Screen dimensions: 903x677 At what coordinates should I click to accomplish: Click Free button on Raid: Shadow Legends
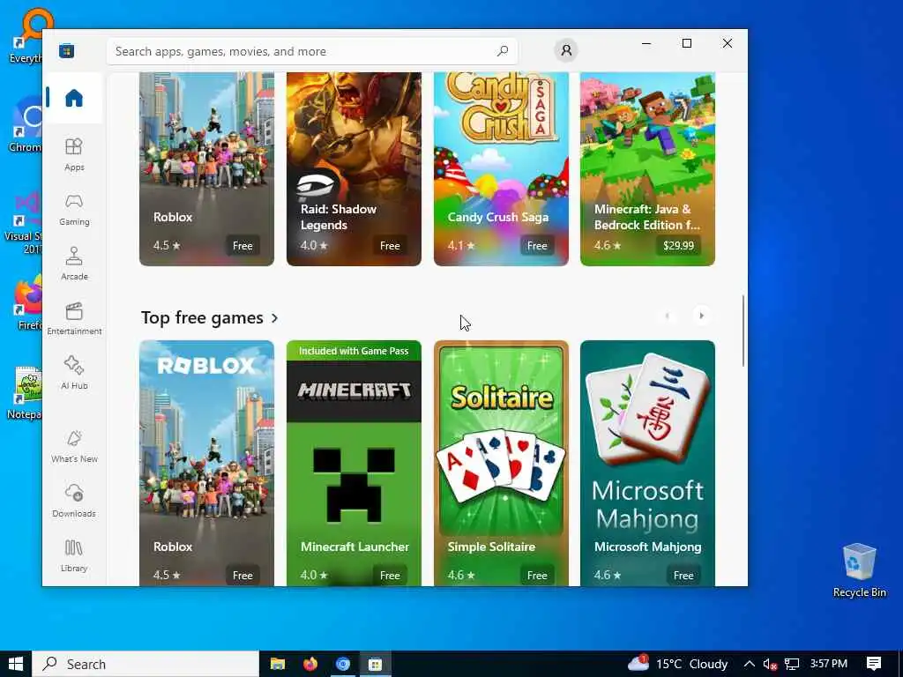390,246
